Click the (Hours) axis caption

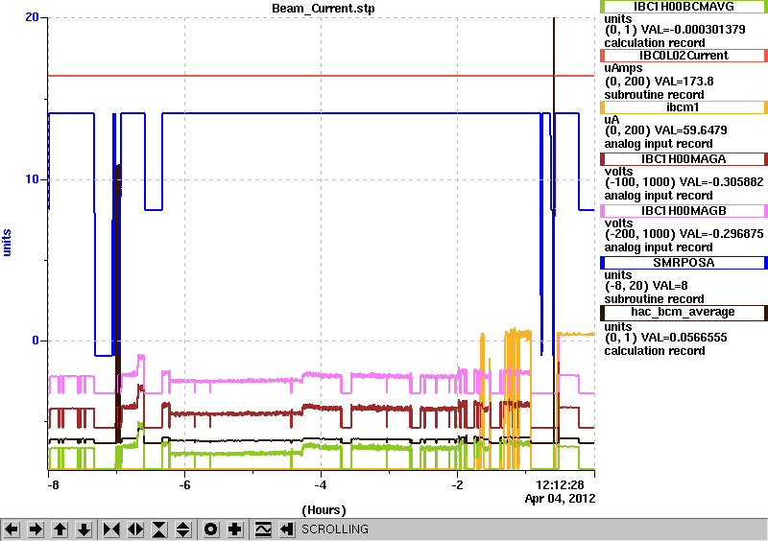324,510
